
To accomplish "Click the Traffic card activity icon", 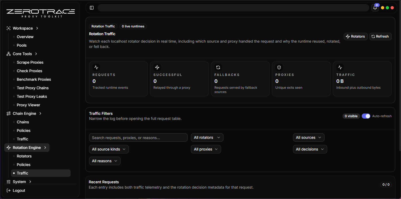I will [340, 67].
